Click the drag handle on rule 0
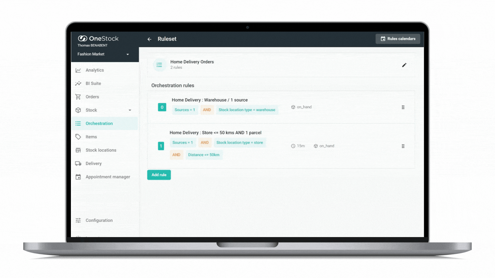 tap(403, 107)
